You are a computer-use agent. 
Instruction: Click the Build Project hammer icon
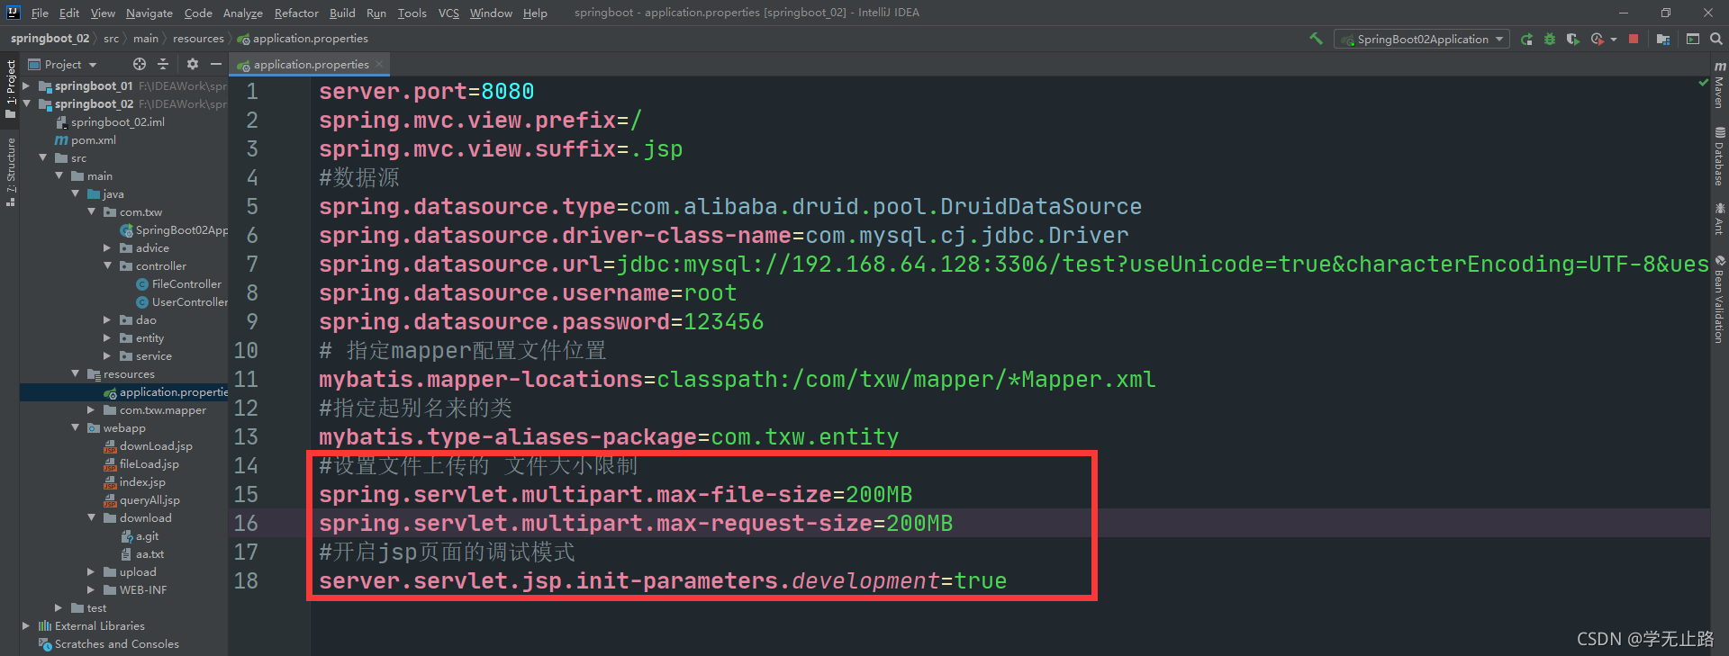click(x=1316, y=39)
